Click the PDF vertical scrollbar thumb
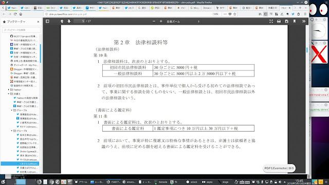329x185 pixels. [x=307, y=50]
